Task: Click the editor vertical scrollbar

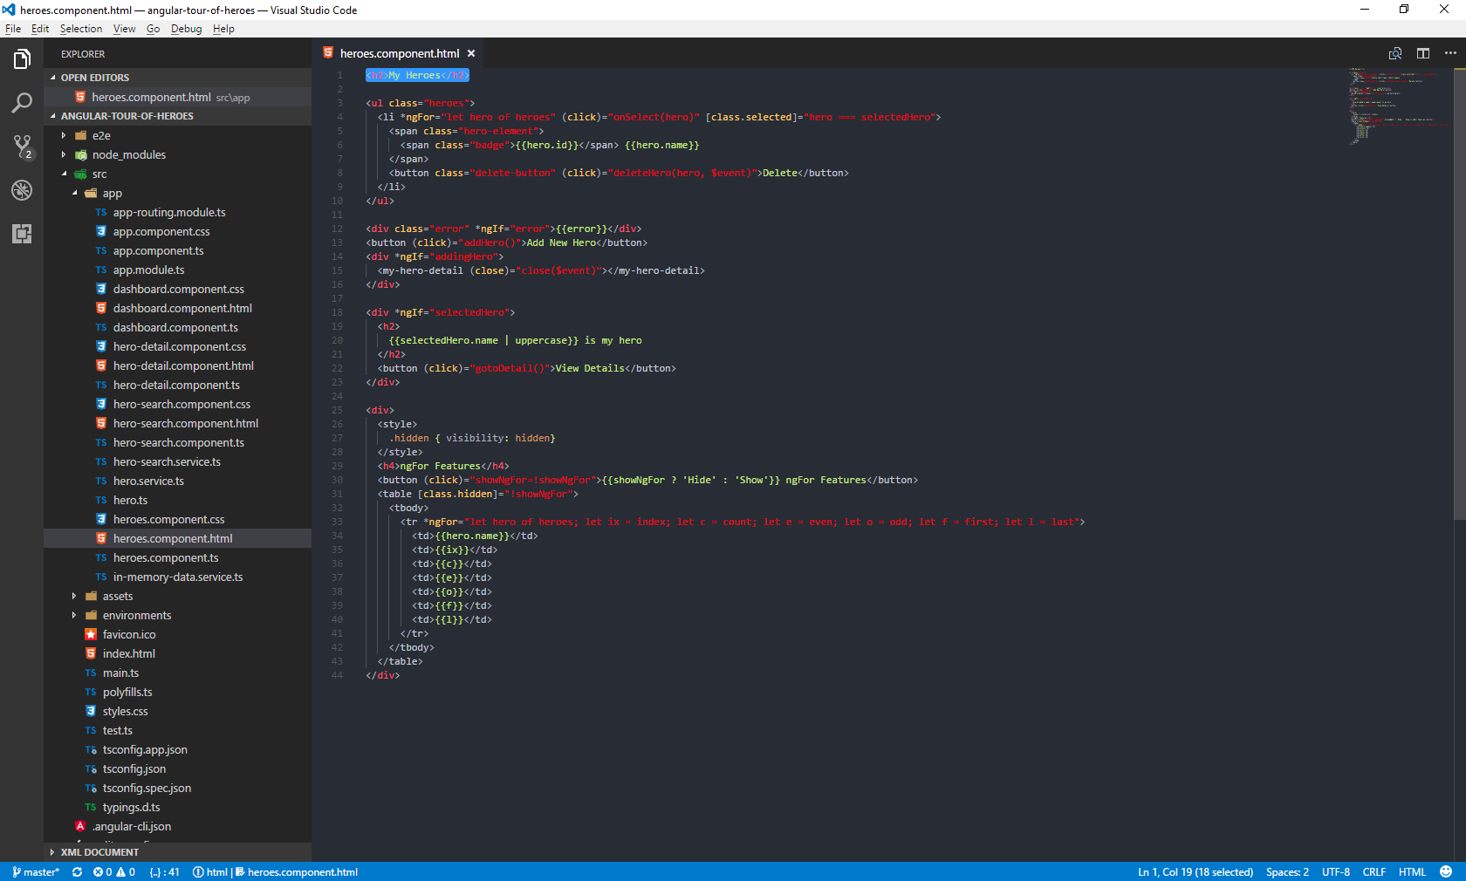Action: (1460, 295)
